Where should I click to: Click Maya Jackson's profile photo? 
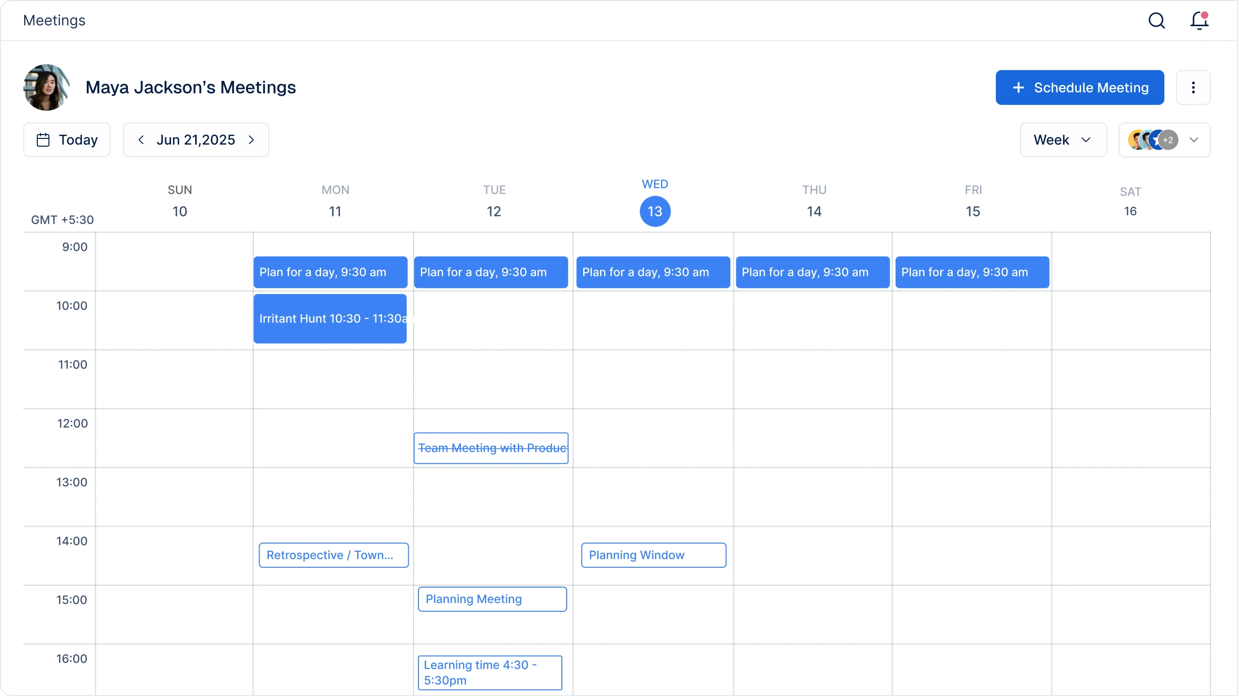[46, 88]
